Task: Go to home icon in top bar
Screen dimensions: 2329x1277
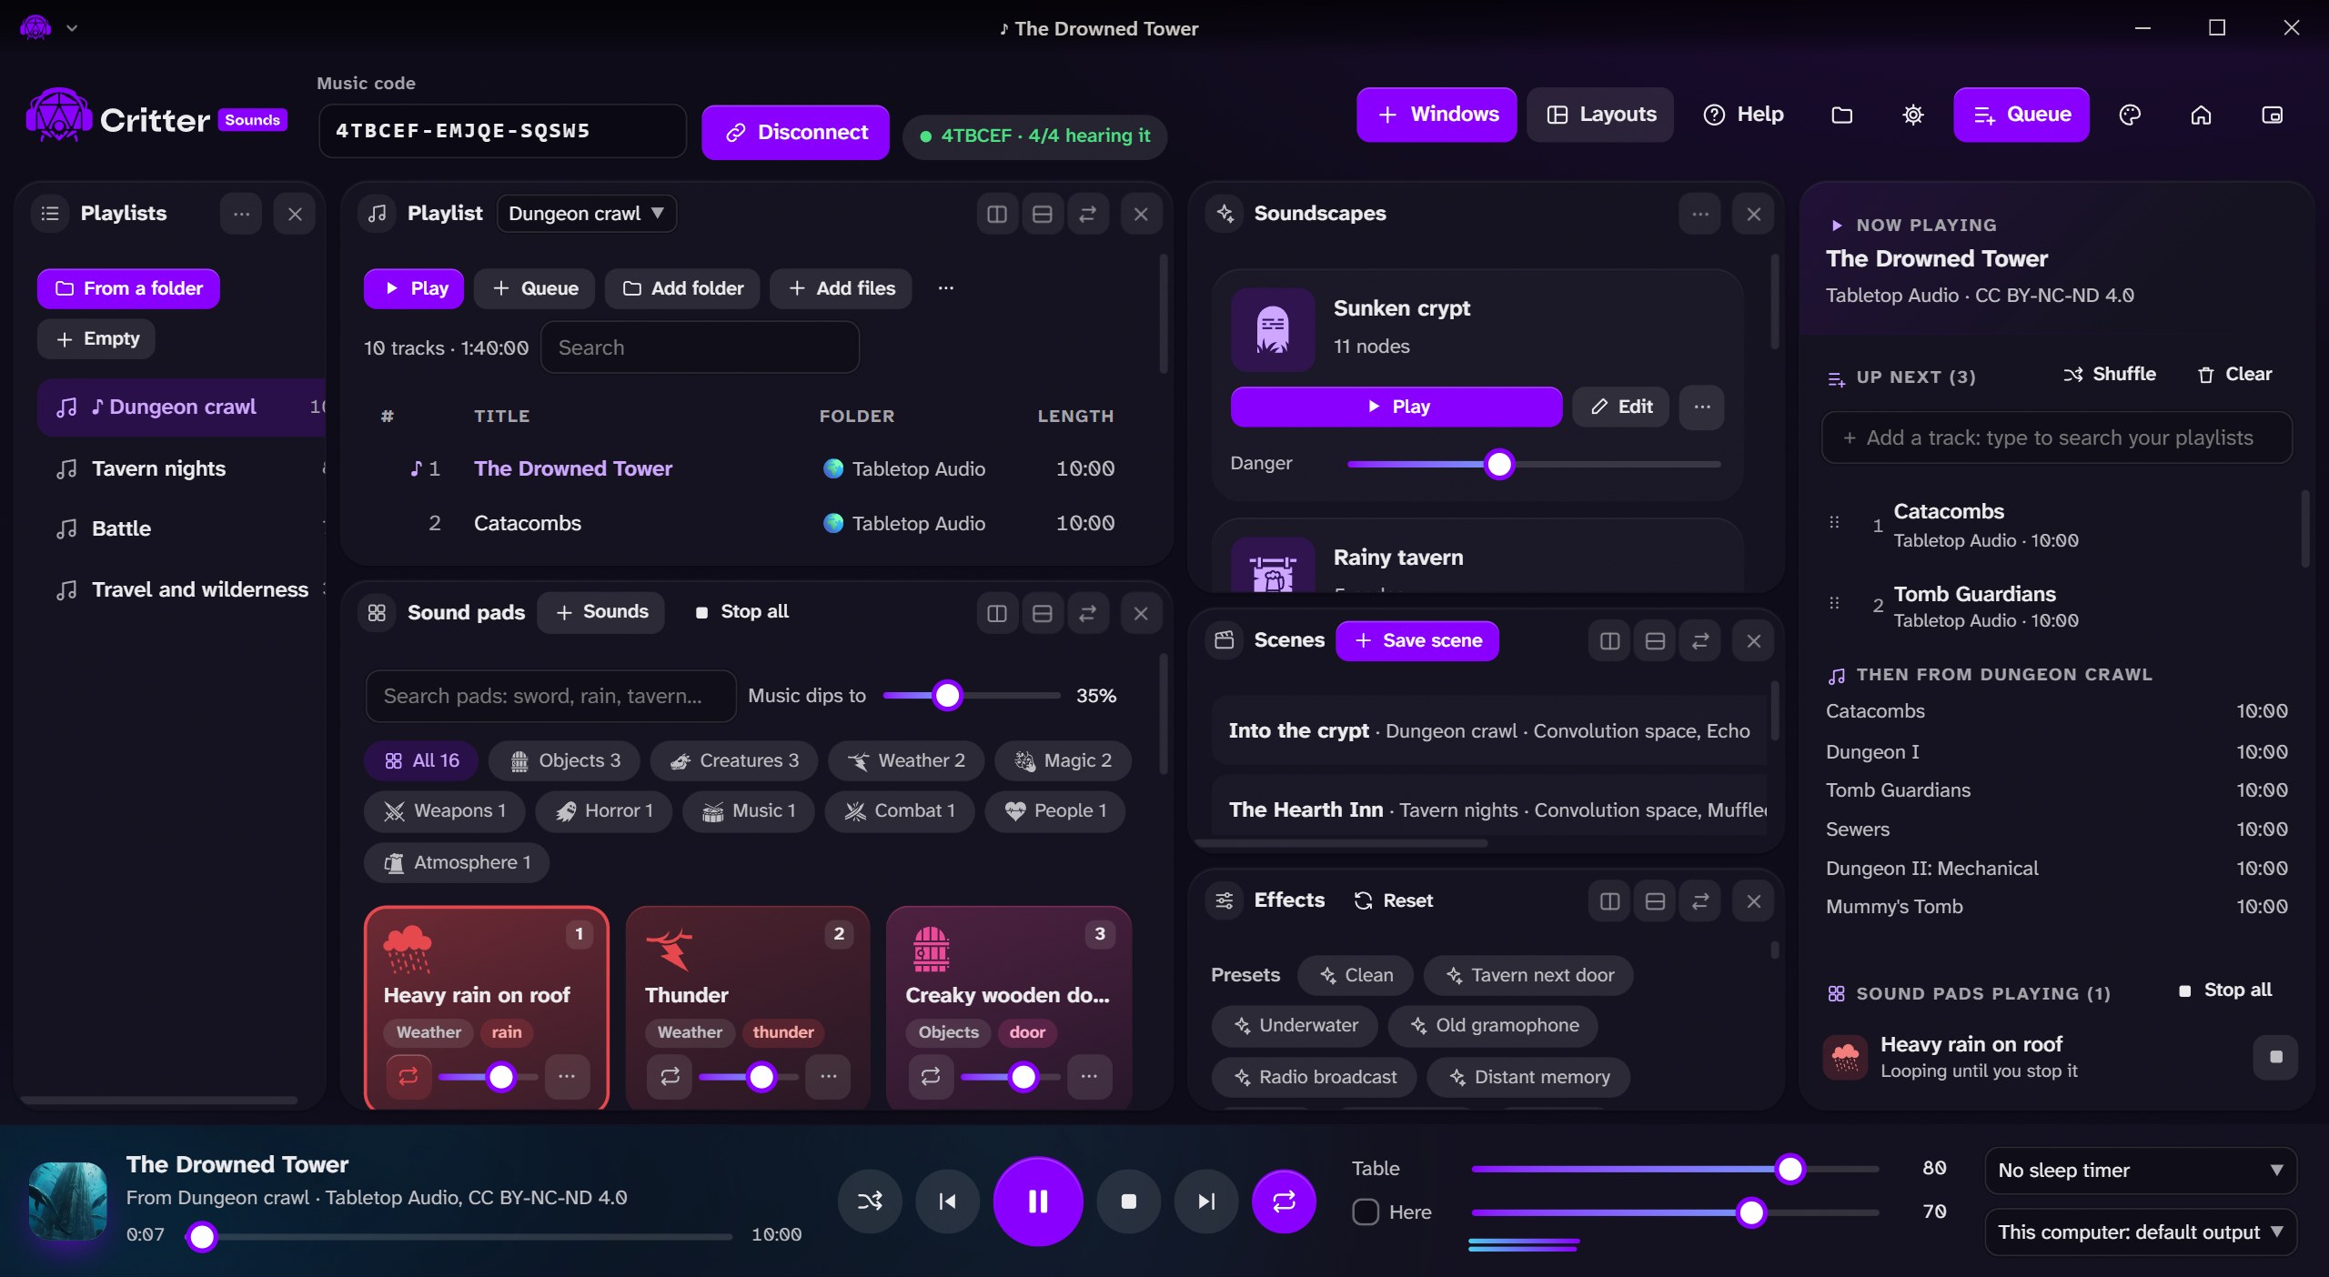Action: (x=2201, y=115)
